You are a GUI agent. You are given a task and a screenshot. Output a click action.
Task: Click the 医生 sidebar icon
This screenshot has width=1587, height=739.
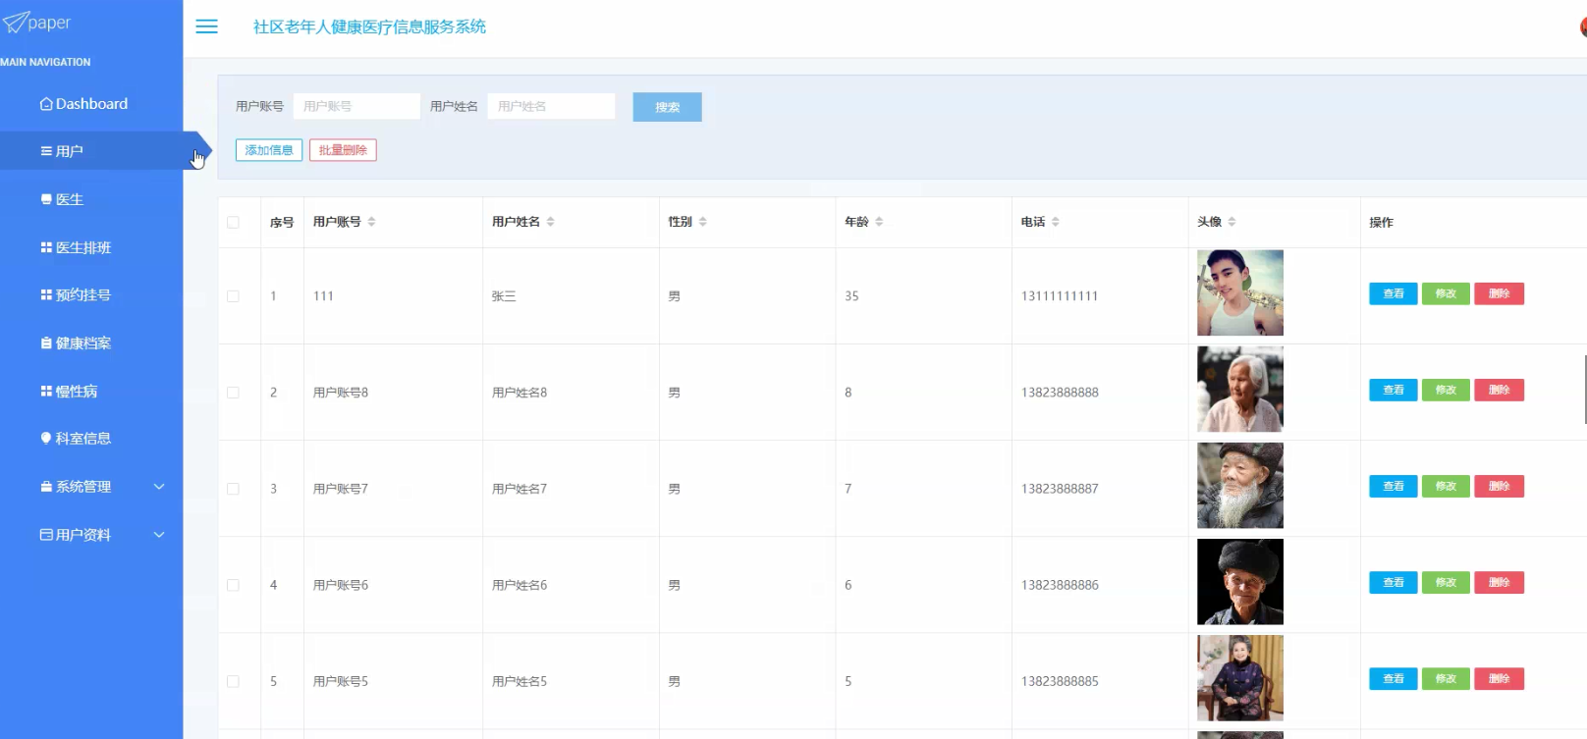(46, 199)
